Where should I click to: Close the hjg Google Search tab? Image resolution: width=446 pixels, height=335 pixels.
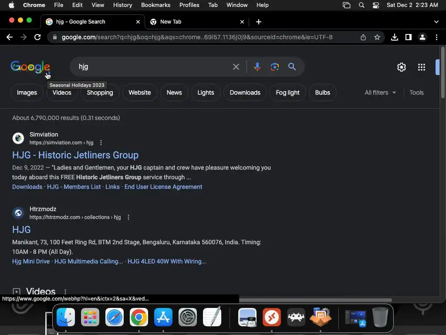[x=138, y=22]
